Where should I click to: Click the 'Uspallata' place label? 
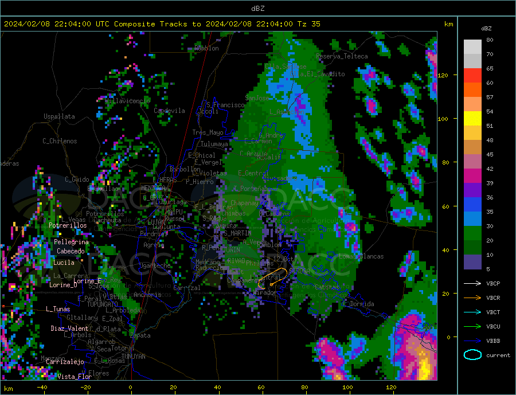click(x=59, y=116)
